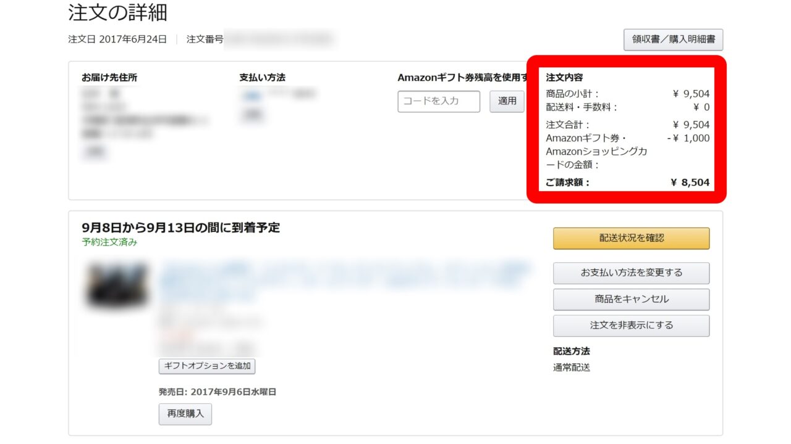Click the 注文の詳細 page heading
Image resolution: width=791 pixels, height=444 pixels.
[x=117, y=12]
